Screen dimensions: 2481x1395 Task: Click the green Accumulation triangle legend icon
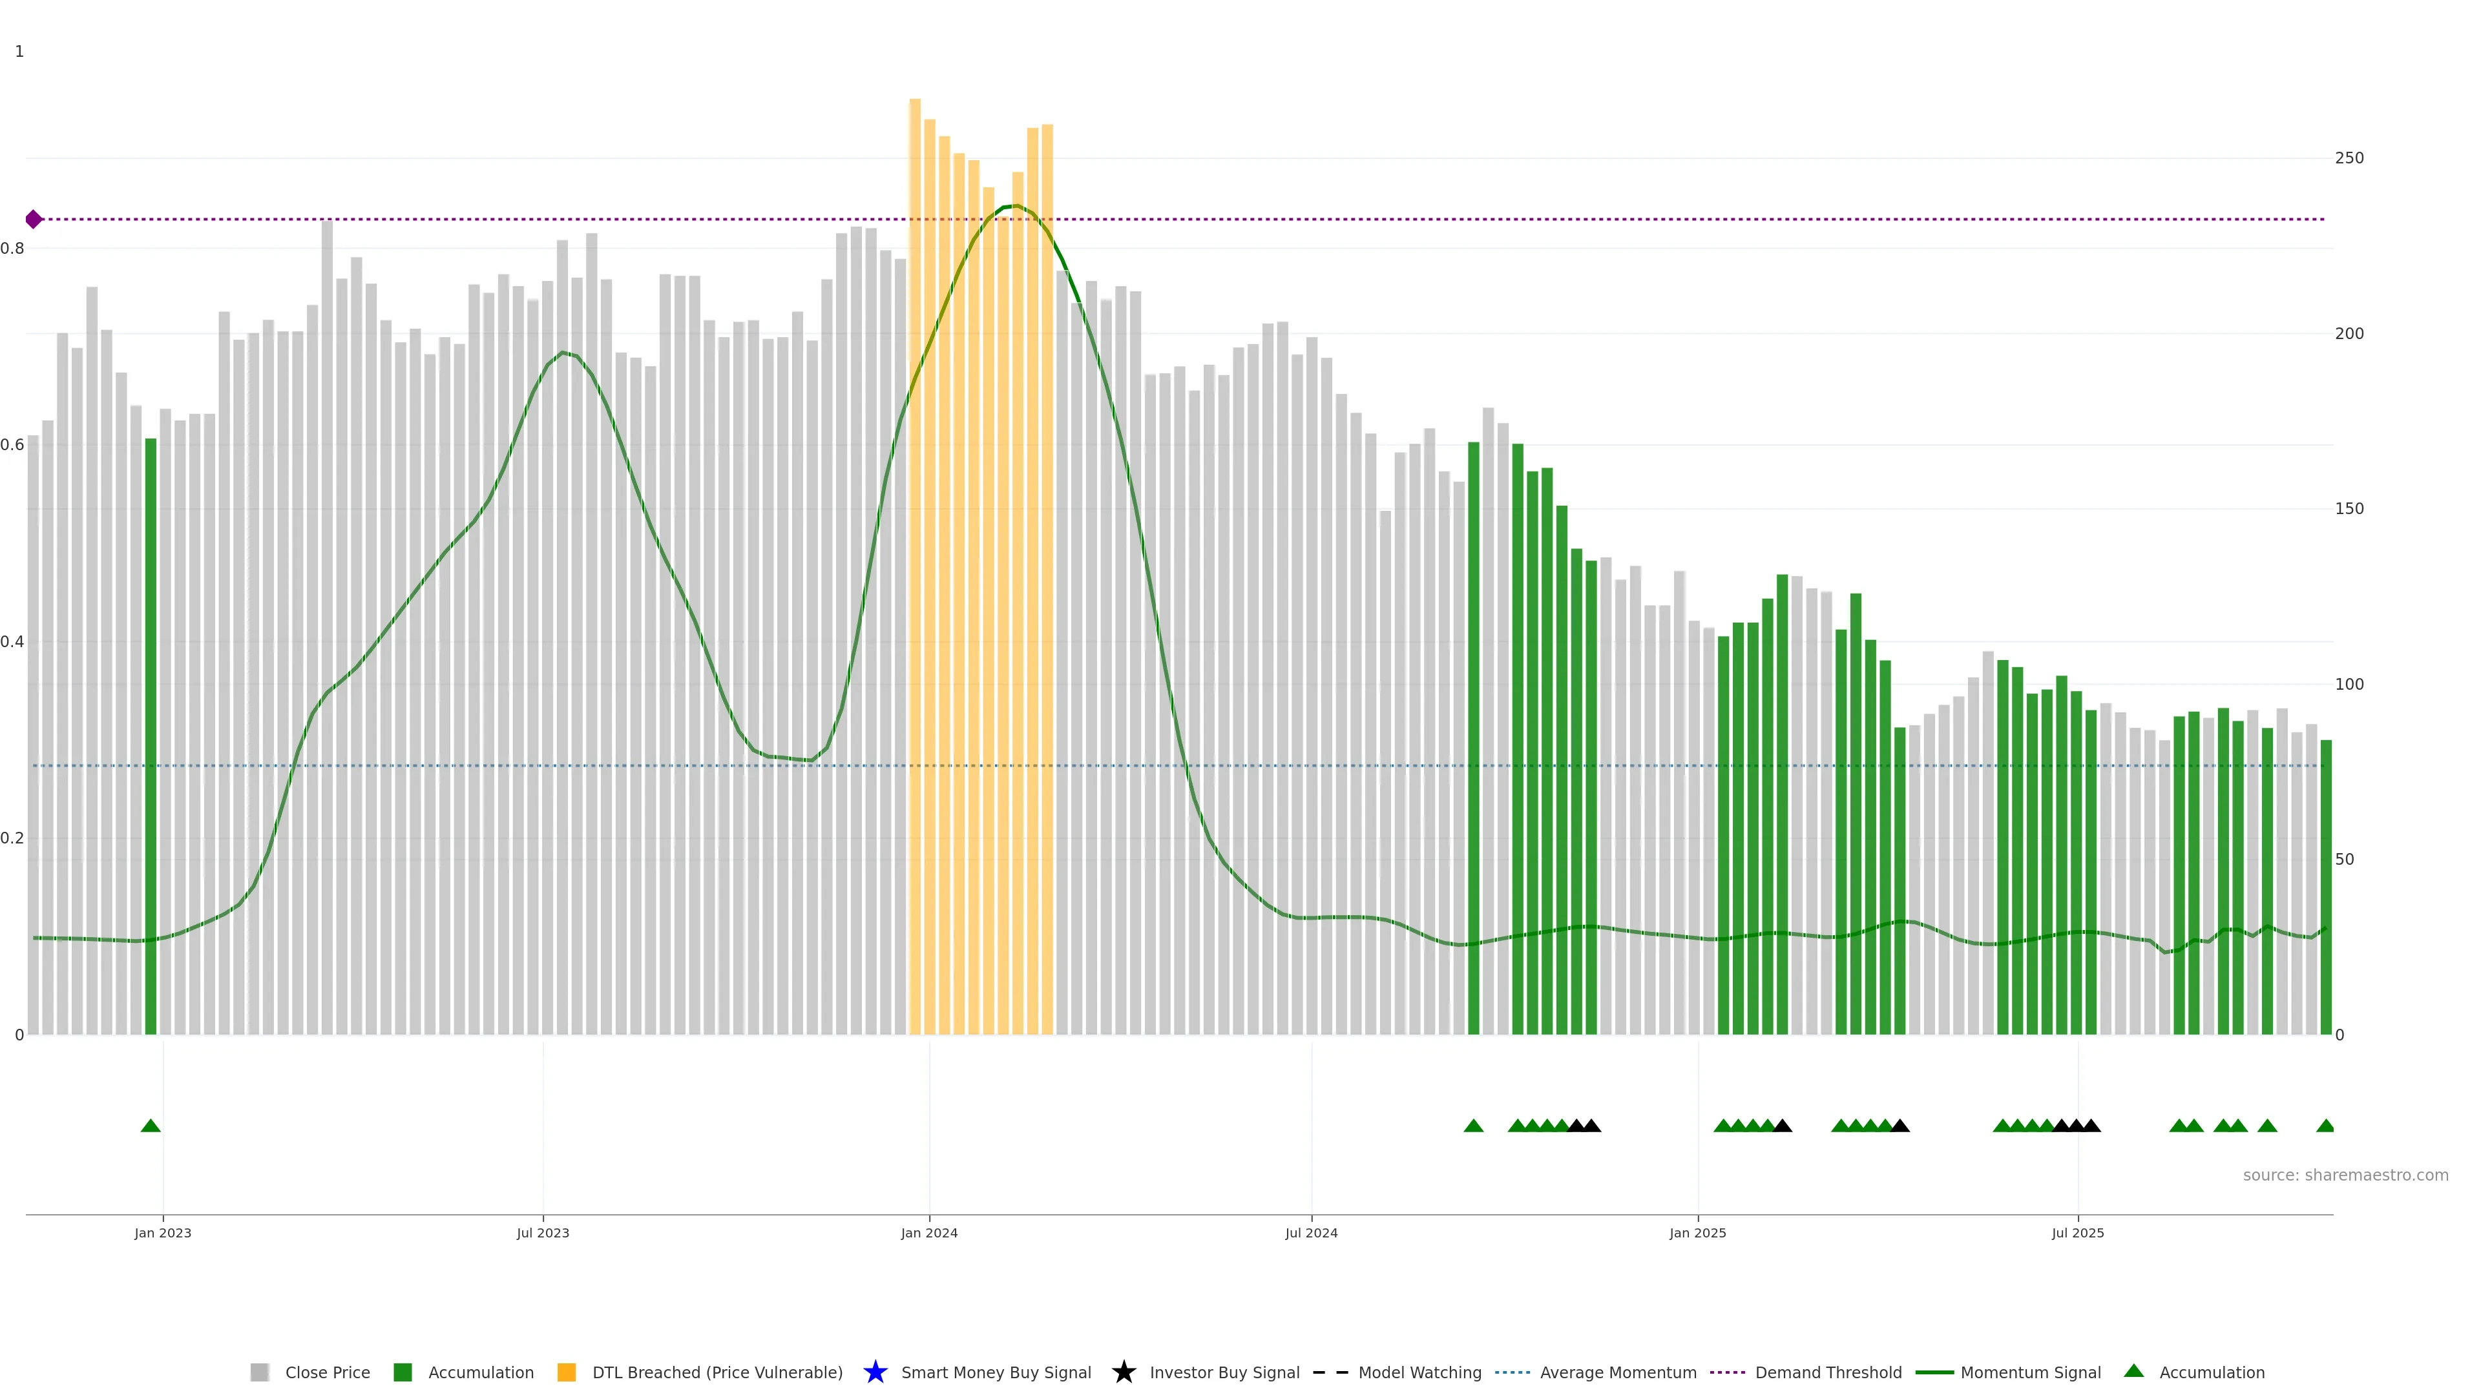[2133, 1371]
